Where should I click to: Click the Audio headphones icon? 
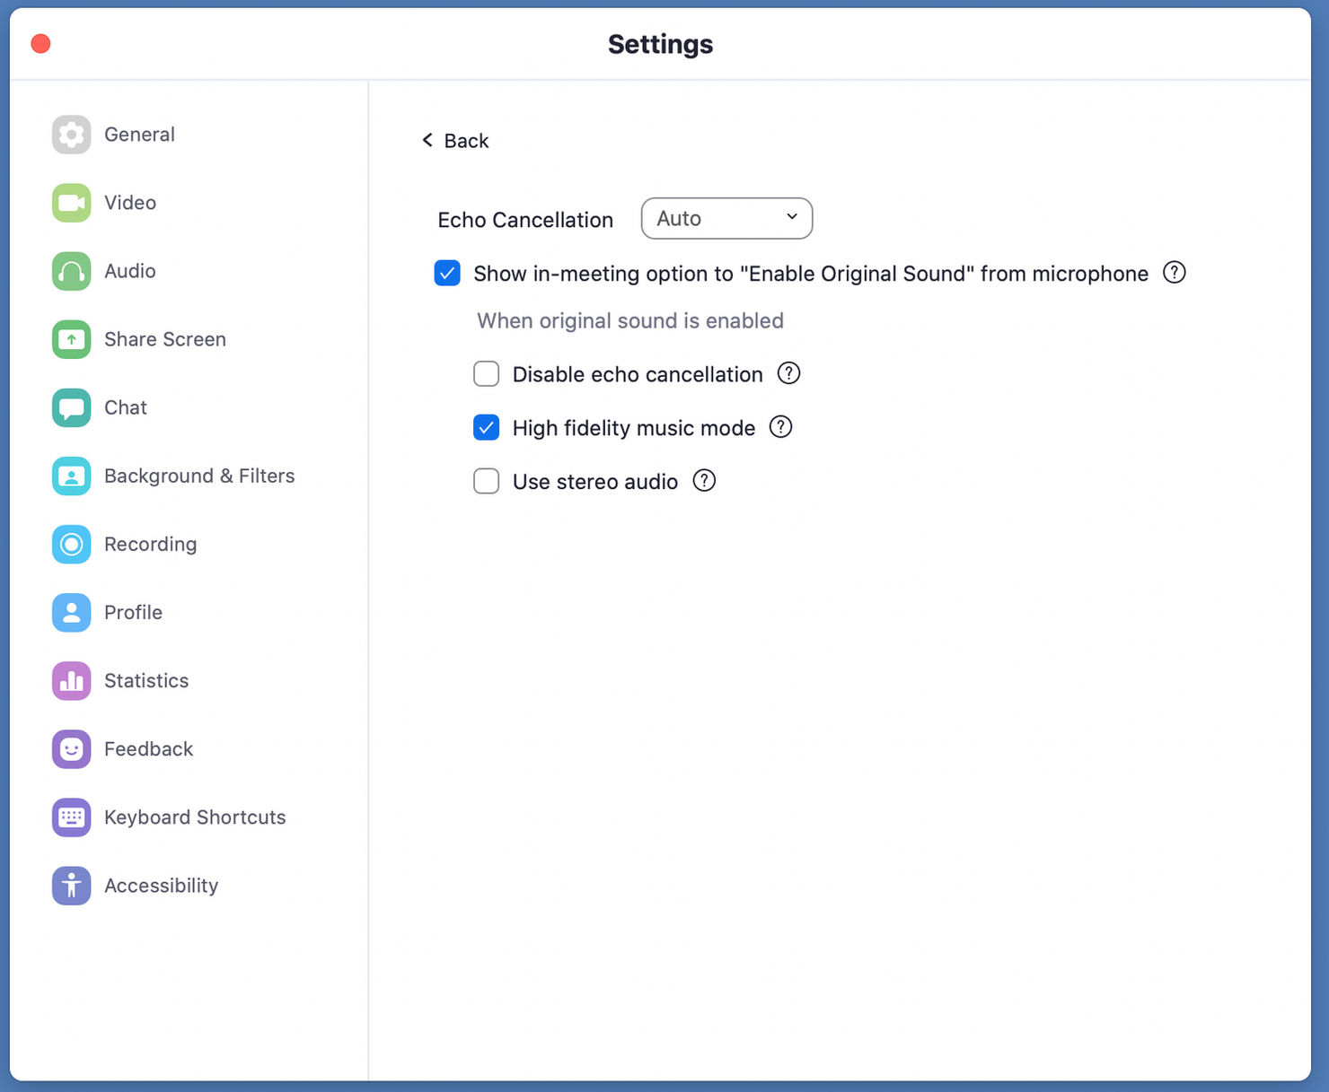click(x=71, y=271)
